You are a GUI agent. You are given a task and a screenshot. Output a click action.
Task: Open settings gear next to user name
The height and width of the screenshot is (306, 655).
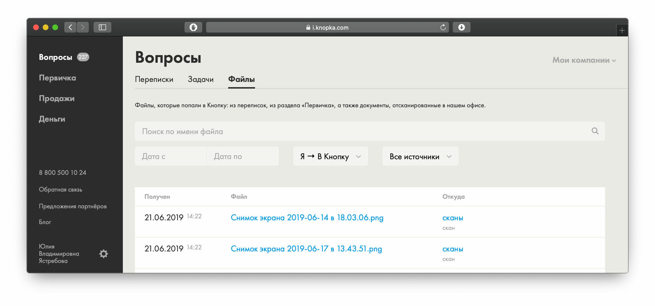tap(103, 254)
